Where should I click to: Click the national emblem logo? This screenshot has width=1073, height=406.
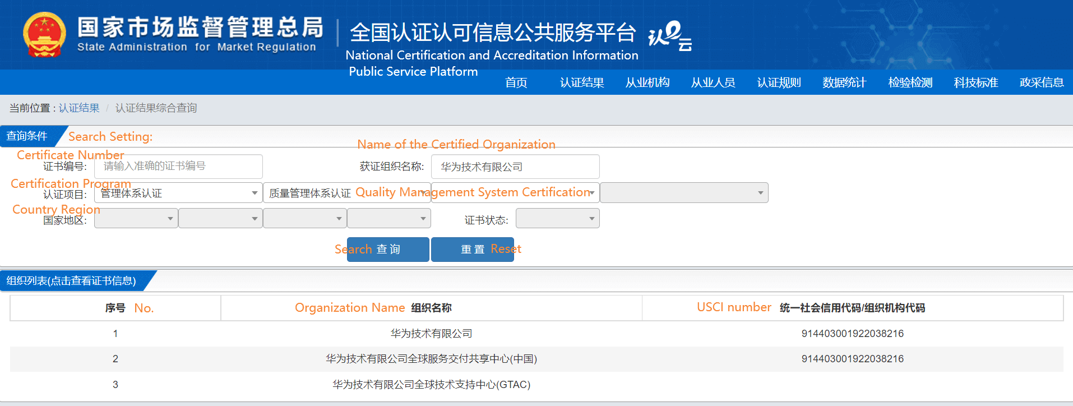[x=44, y=35]
